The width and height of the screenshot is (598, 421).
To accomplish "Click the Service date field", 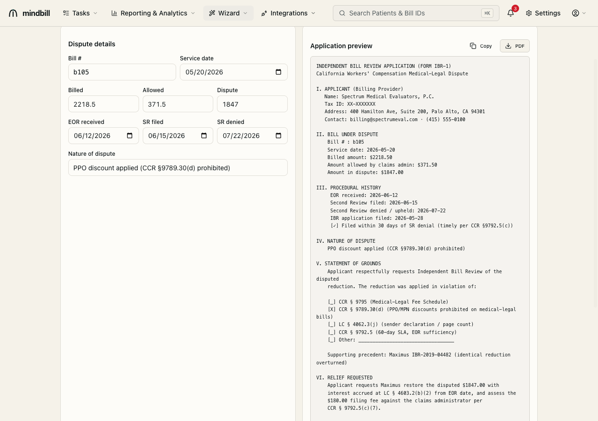I will click(x=234, y=72).
